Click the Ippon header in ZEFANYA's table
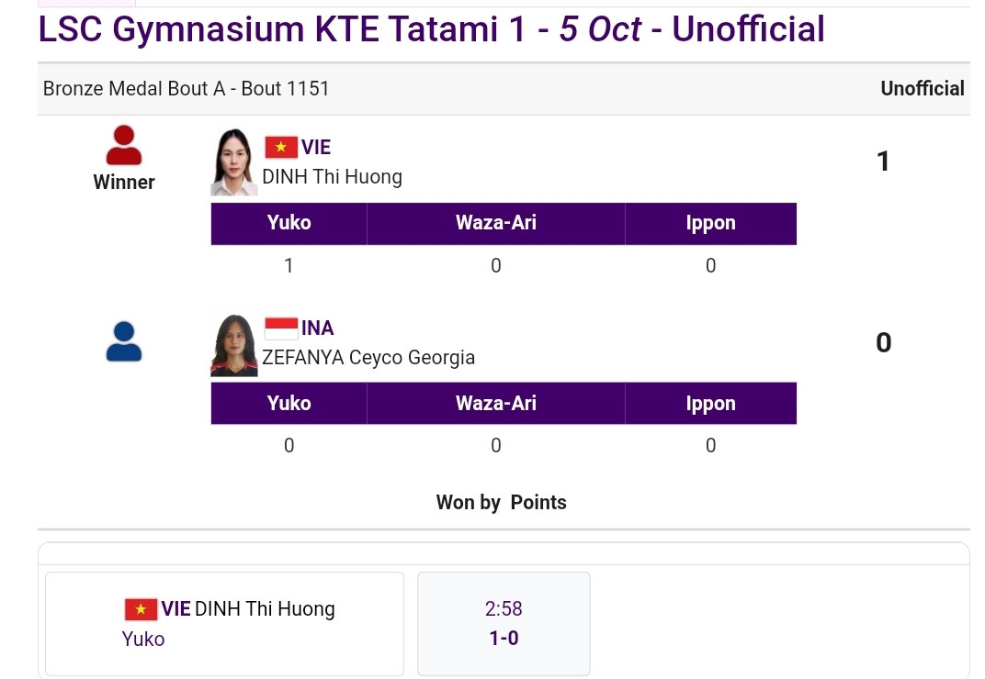Image resolution: width=985 pixels, height=679 pixels. coord(710,404)
